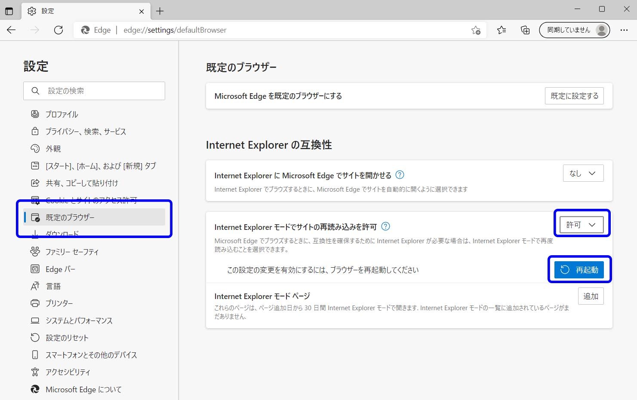Screen dimensions: 637x400
Task: Click the Edge バー icon
Action: (x=35, y=269)
